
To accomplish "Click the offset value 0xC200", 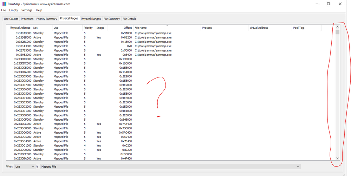I will pos(127,145).
